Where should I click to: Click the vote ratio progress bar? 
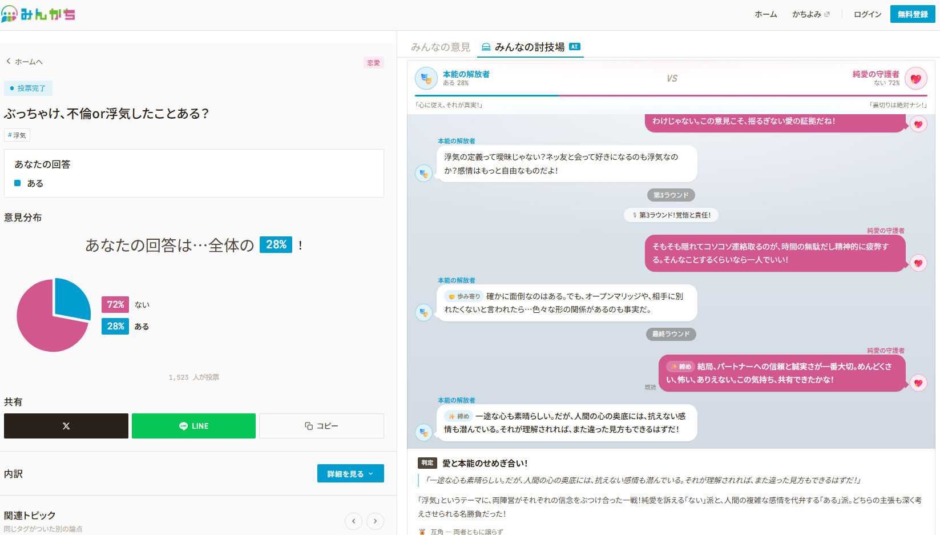(671, 95)
